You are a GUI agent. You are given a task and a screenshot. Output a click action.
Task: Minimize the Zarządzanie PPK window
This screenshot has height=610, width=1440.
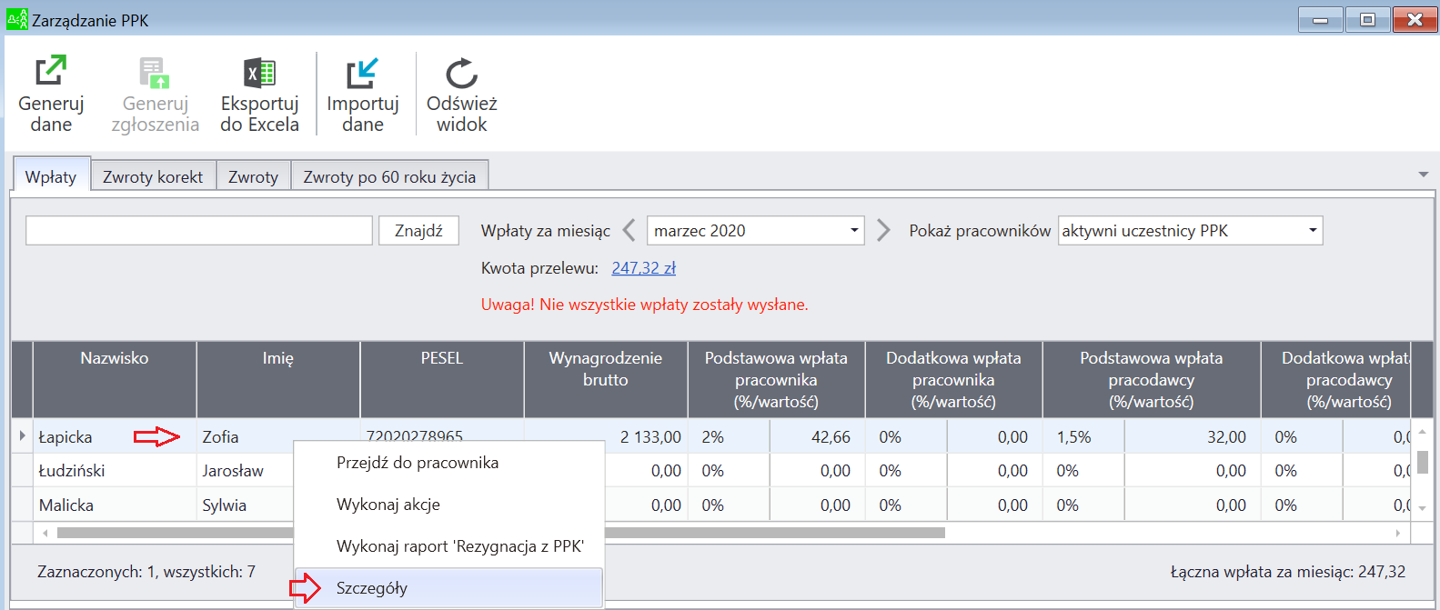click(x=1321, y=20)
